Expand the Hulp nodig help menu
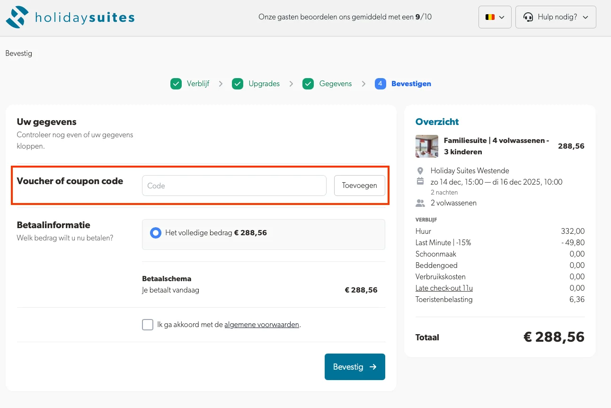This screenshot has width=611, height=408. tap(556, 17)
